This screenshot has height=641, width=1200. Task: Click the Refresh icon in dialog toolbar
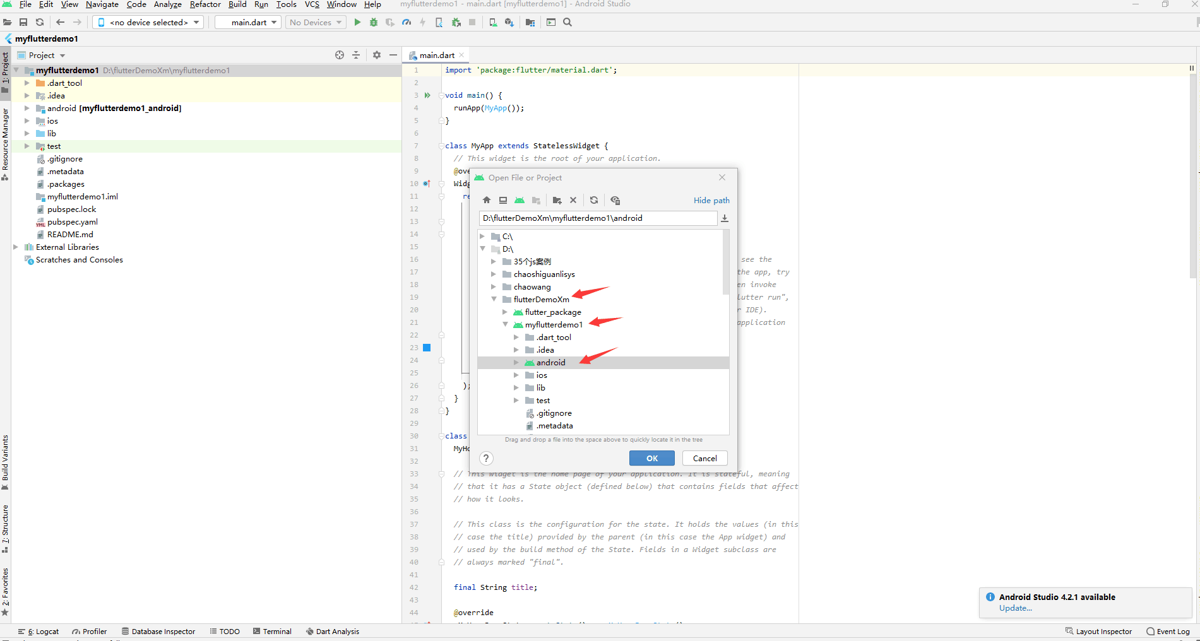pos(594,200)
